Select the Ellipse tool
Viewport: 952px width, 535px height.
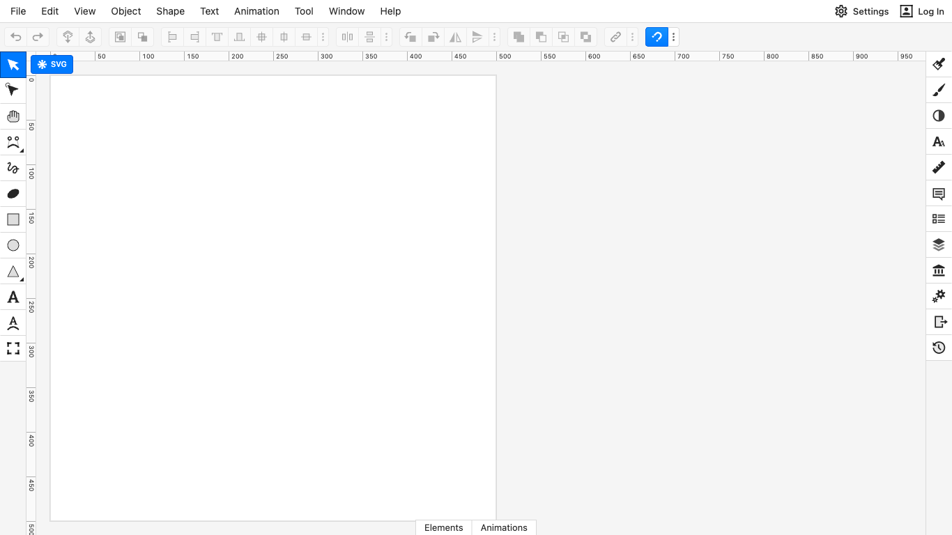[x=13, y=245]
